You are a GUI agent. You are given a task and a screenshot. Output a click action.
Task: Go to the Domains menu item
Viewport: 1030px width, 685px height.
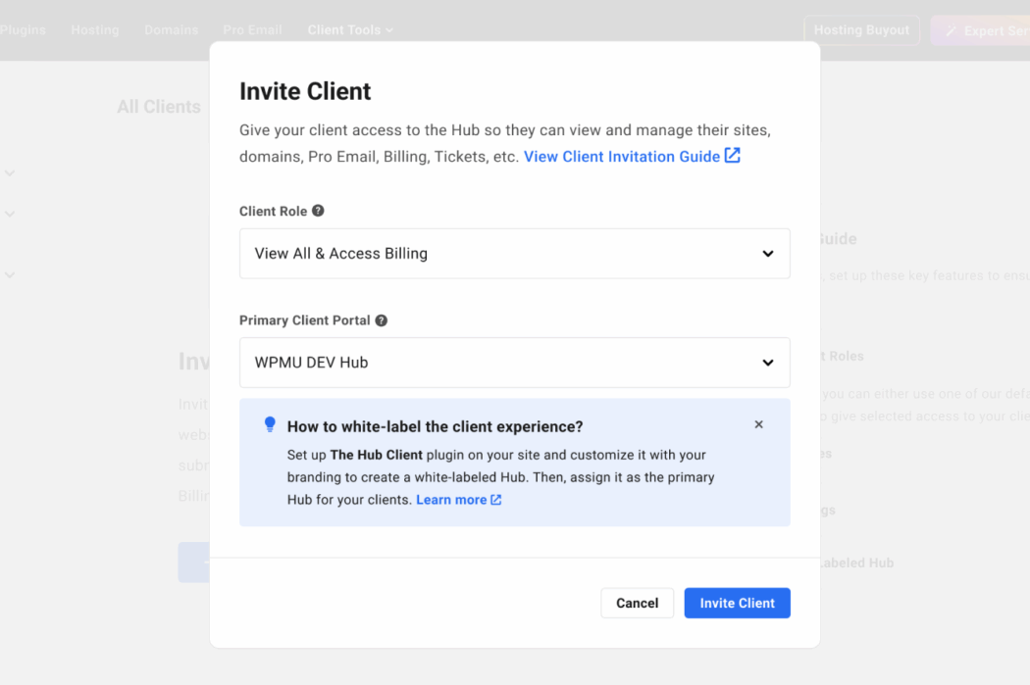[x=171, y=29]
